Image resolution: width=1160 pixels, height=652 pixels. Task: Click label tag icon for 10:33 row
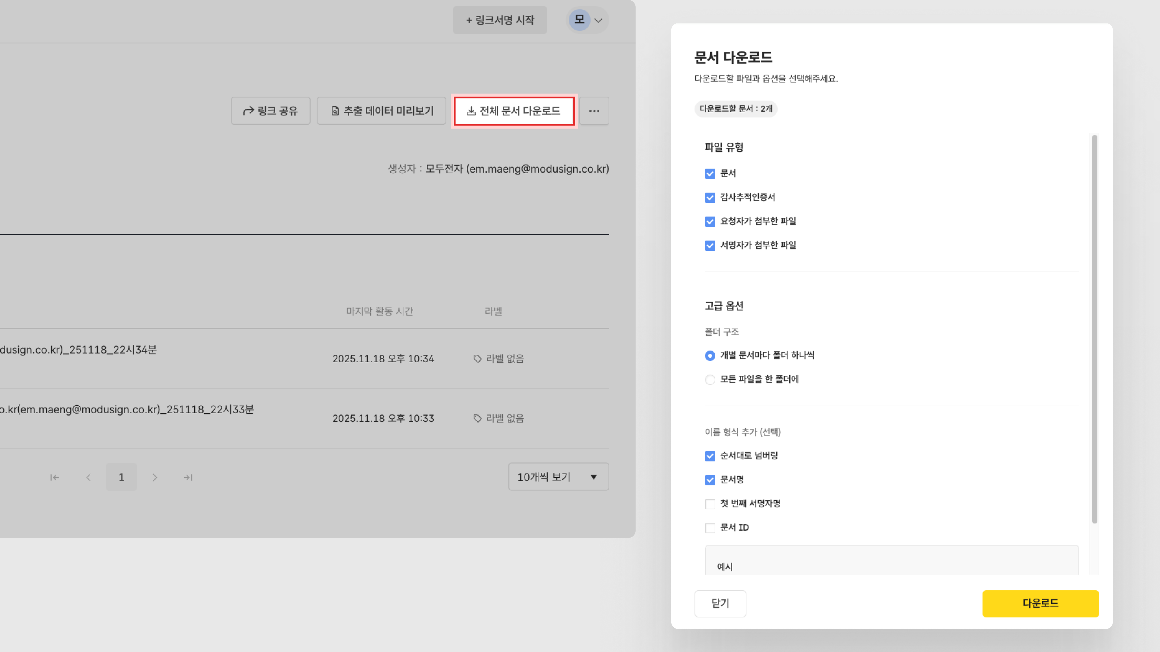(x=477, y=418)
